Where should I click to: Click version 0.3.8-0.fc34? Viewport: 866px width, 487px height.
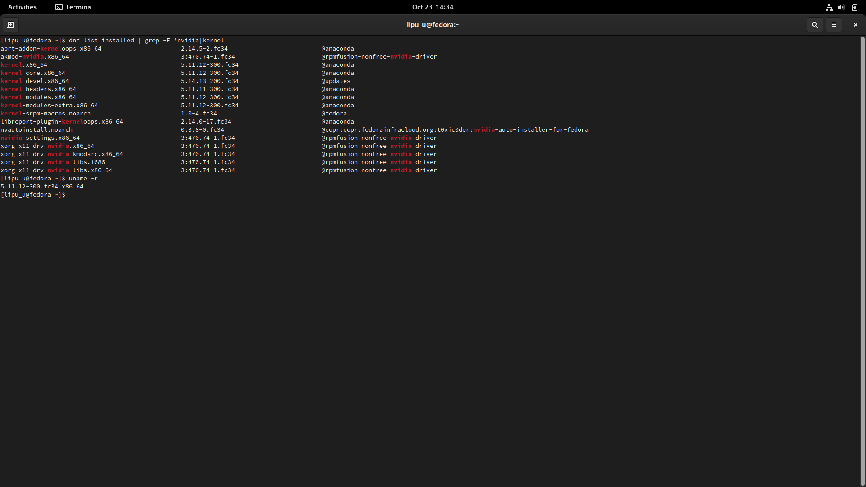coord(203,130)
